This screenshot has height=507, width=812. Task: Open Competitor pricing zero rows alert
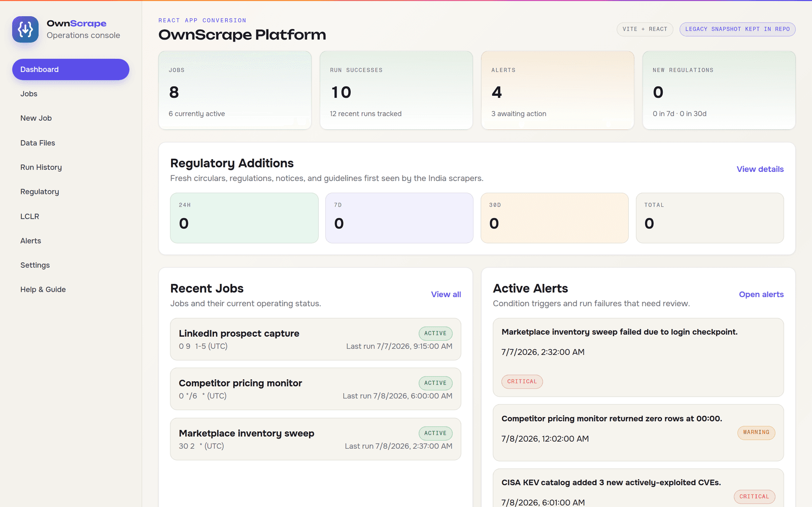tap(638, 432)
